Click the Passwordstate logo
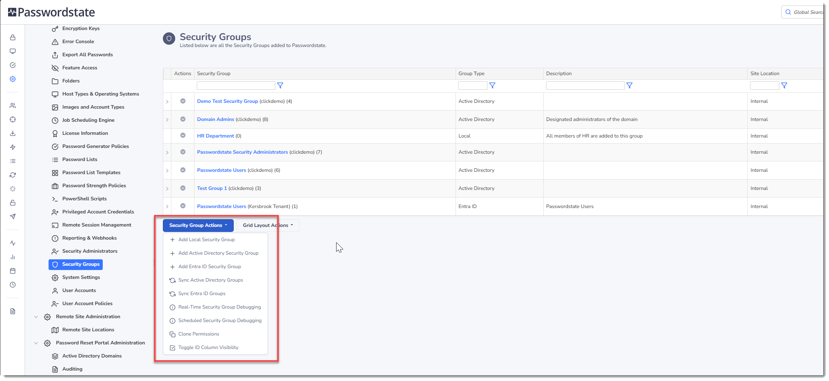This screenshot has width=829, height=381. click(52, 12)
